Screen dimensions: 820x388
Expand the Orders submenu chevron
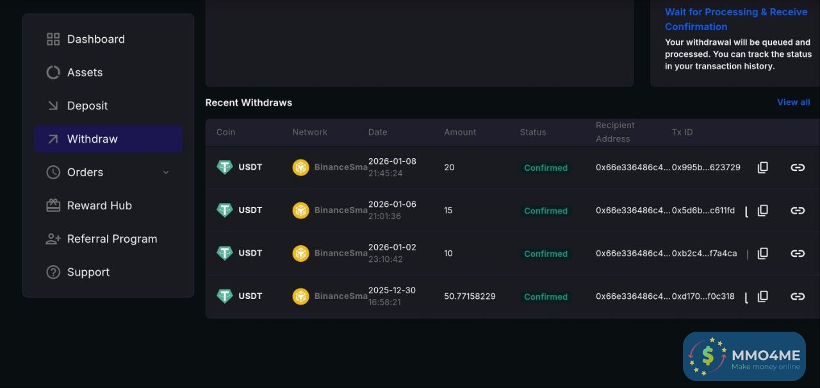[166, 172]
